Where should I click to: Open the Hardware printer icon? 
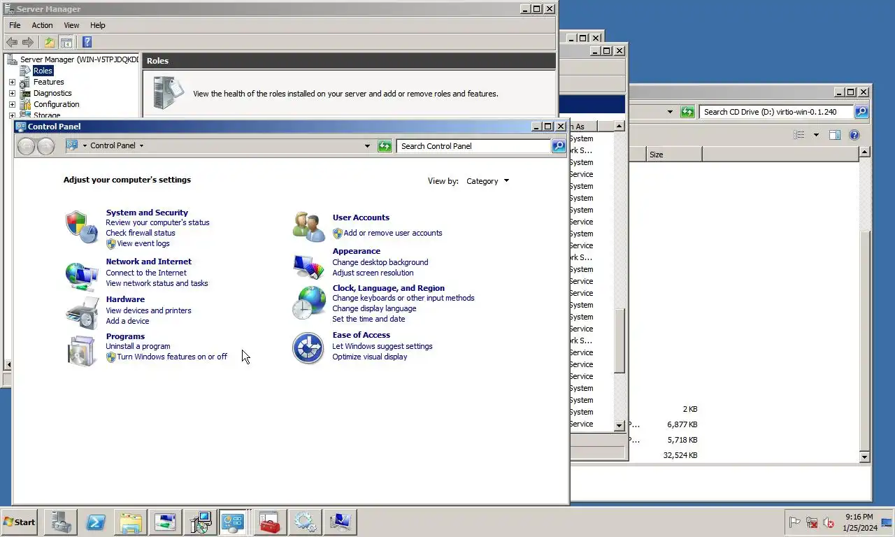click(82, 313)
